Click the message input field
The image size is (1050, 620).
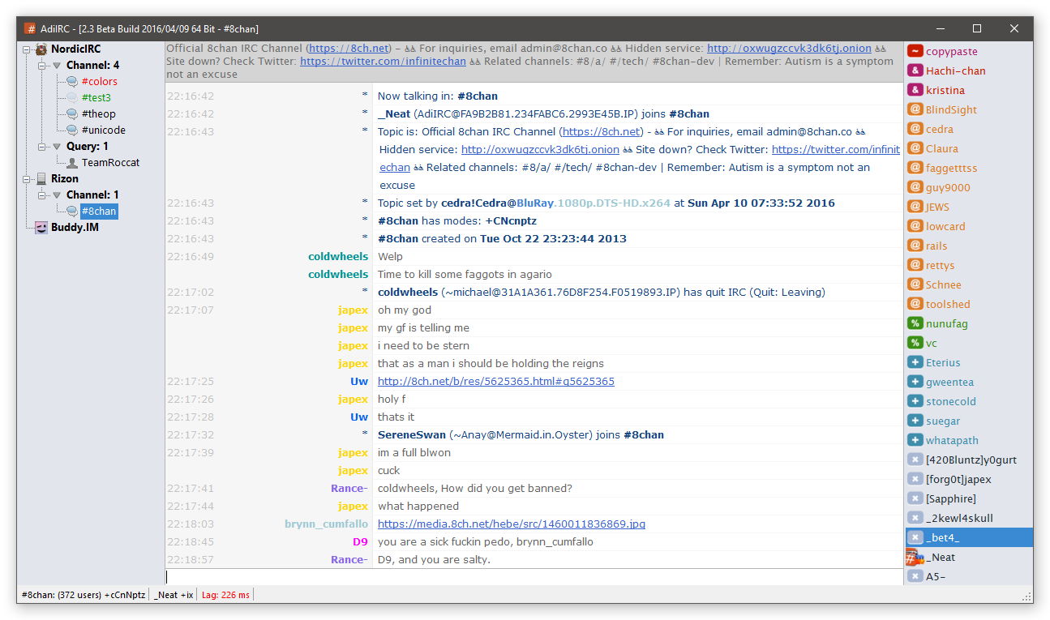[x=534, y=577]
